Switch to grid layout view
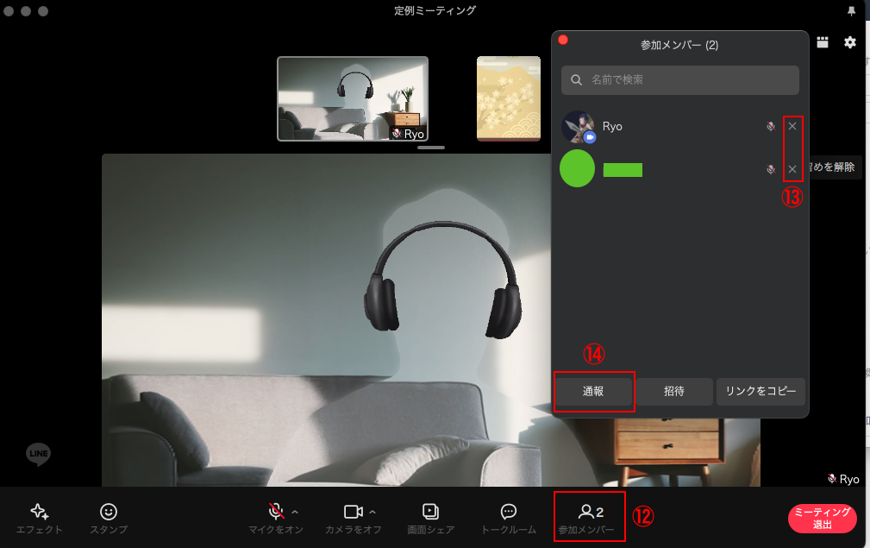870x548 pixels. 822,41
